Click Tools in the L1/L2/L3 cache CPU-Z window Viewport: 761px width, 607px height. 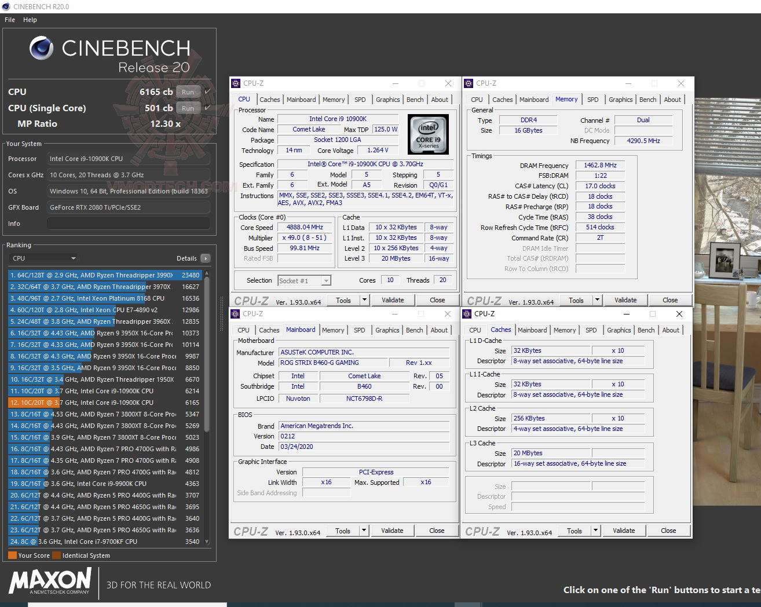click(575, 531)
